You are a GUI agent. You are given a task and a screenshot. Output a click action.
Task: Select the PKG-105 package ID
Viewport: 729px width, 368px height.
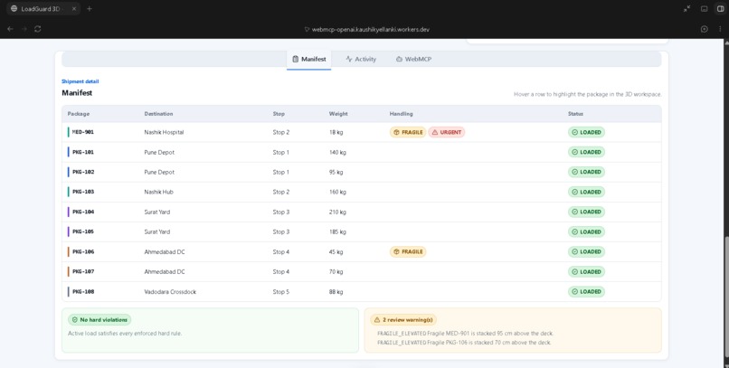click(83, 231)
